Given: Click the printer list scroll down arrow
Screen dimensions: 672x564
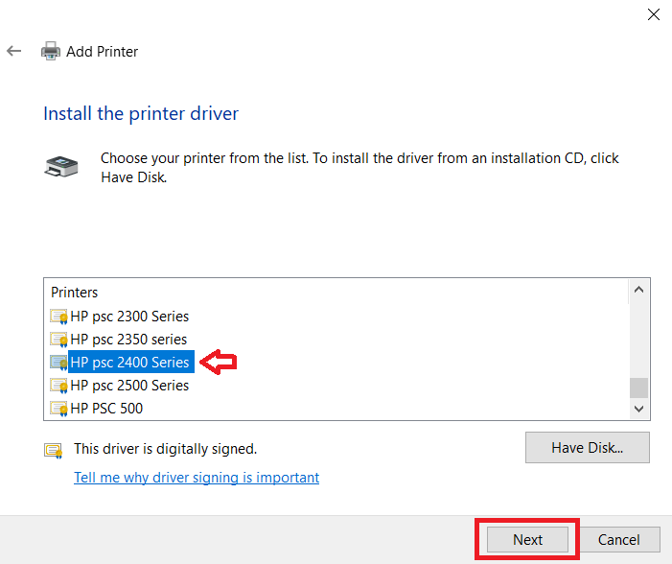Looking at the screenshot, I should coord(638,409).
